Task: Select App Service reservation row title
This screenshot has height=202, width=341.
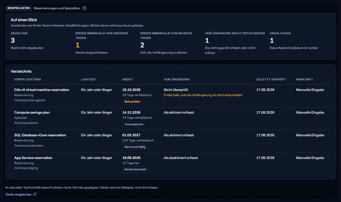Action: click(33, 158)
